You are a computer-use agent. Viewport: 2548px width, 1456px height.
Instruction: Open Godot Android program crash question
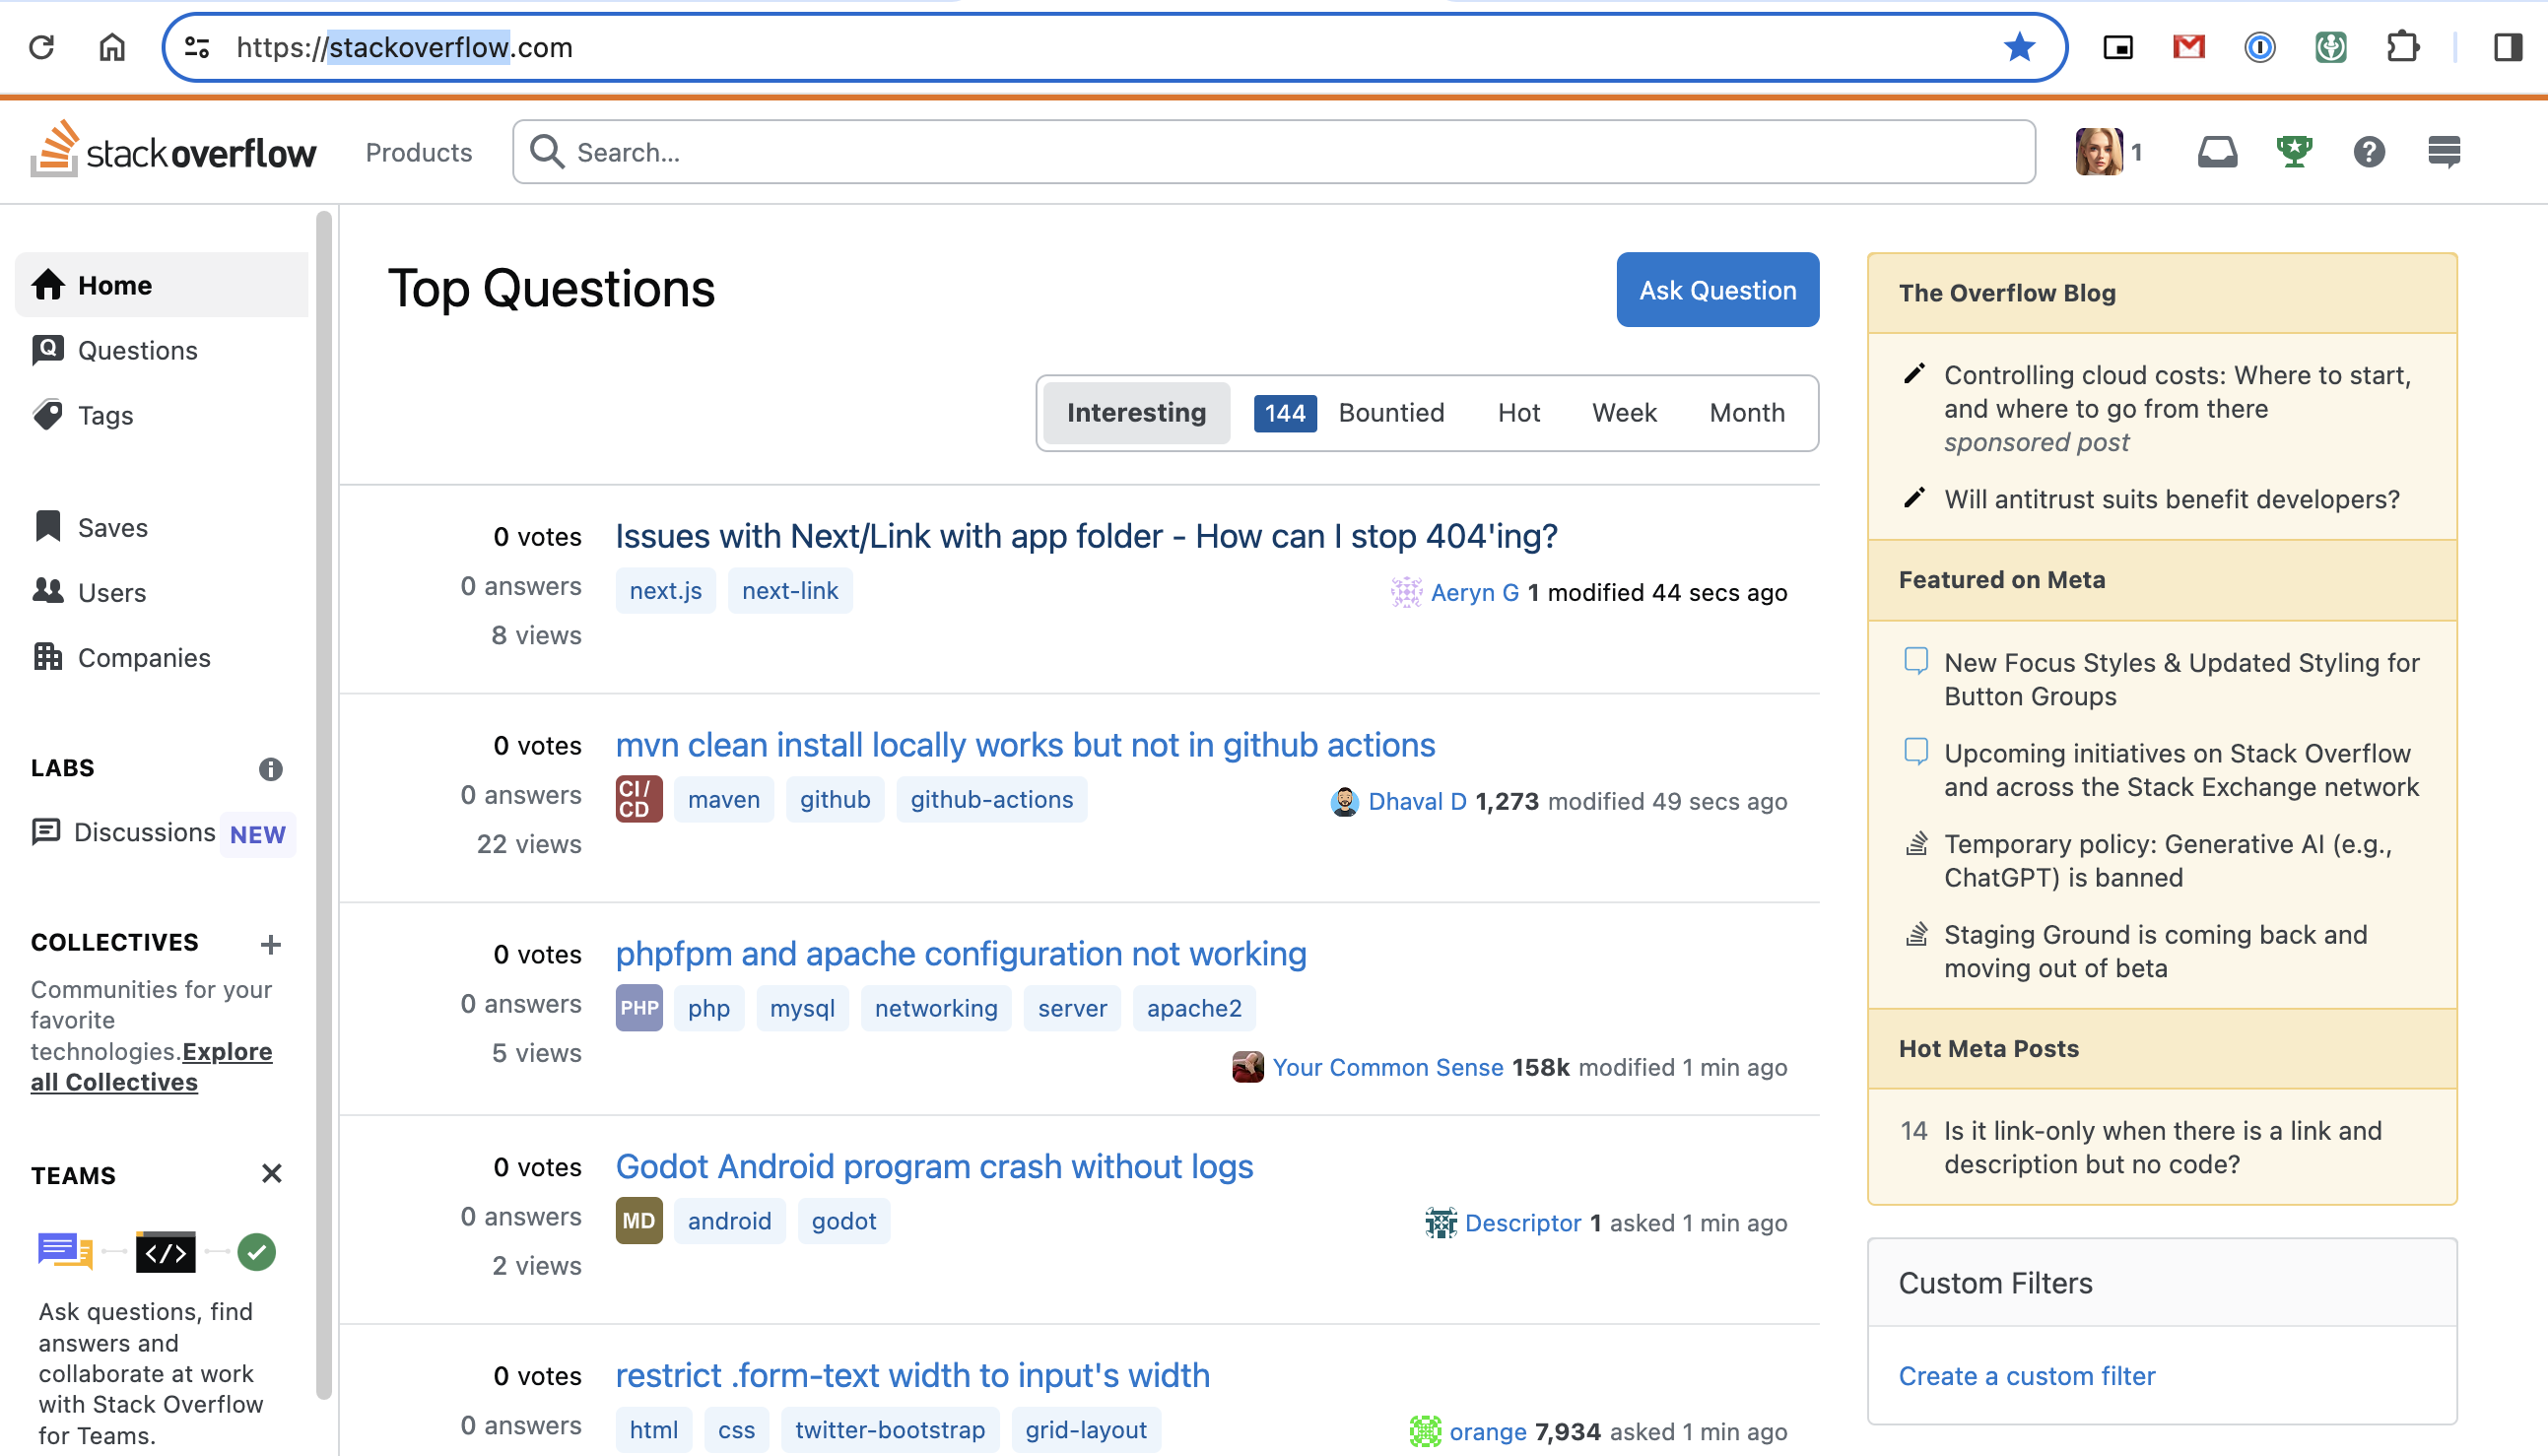click(x=934, y=1168)
